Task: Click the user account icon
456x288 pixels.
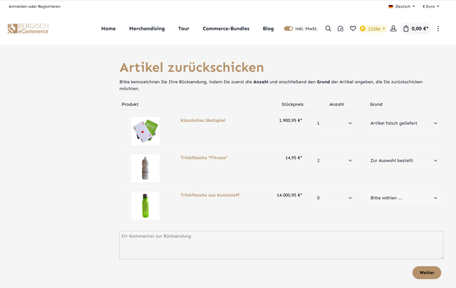Action: tap(393, 28)
